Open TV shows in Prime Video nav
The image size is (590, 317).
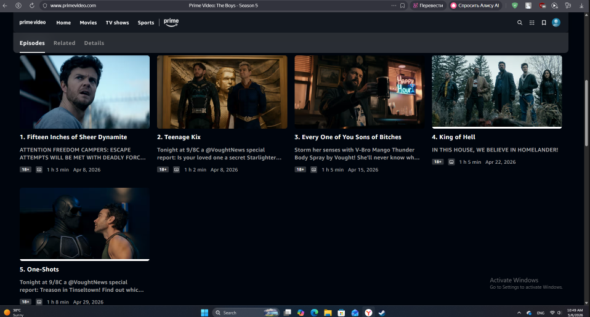tap(118, 23)
